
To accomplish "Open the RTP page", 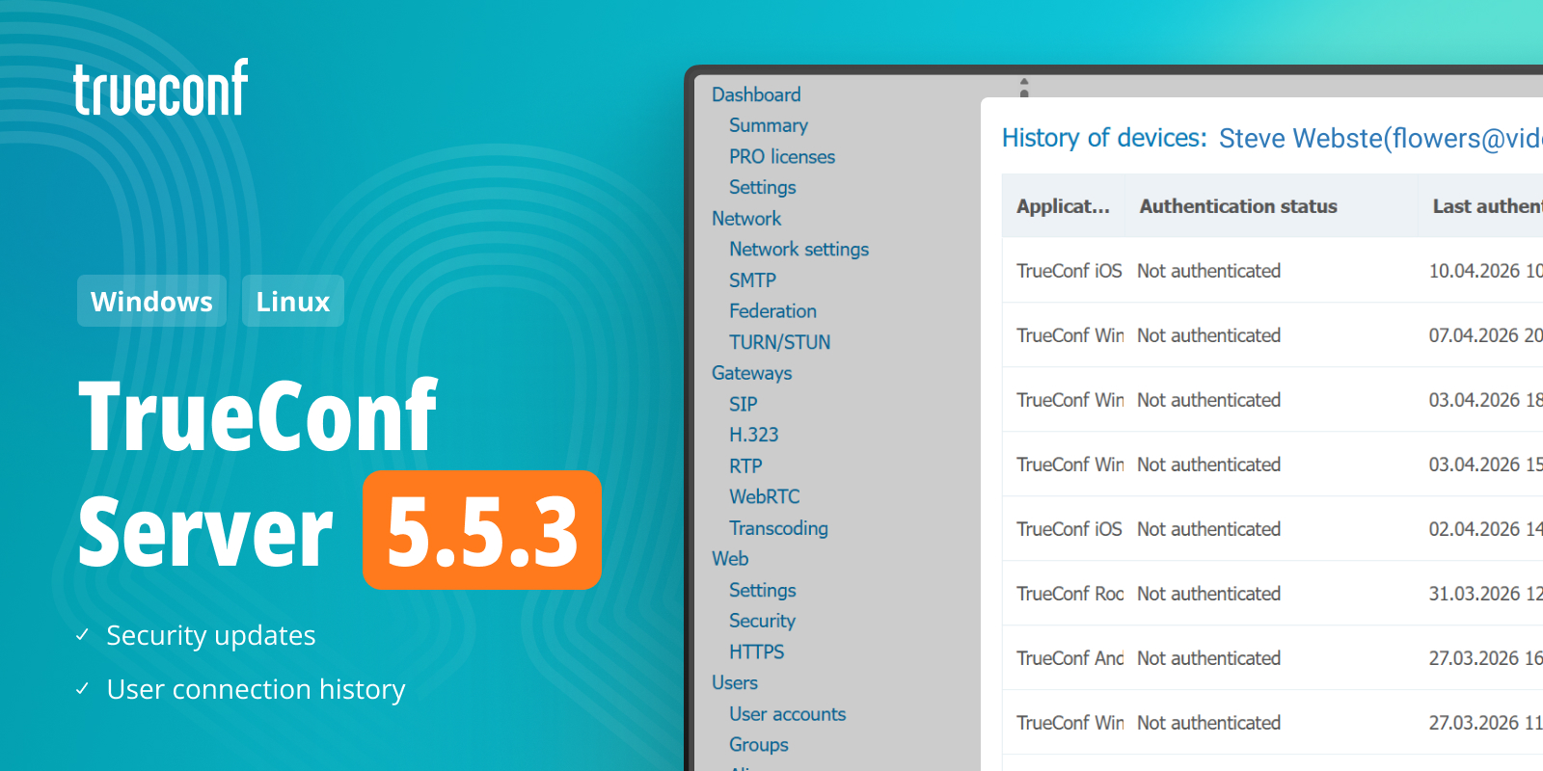I will coord(745,466).
